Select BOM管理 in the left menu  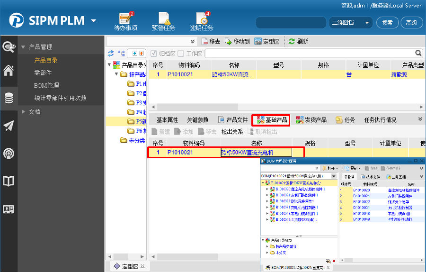click(x=46, y=85)
